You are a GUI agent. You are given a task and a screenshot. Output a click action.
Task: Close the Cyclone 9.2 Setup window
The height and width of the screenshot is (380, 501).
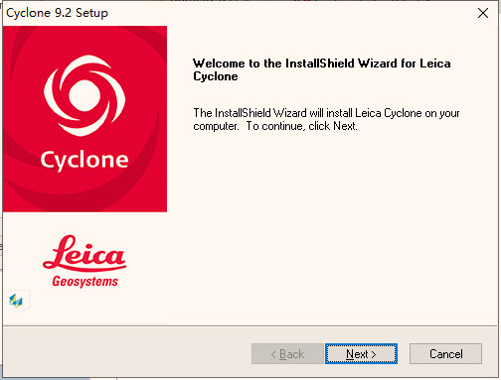coord(483,13)
